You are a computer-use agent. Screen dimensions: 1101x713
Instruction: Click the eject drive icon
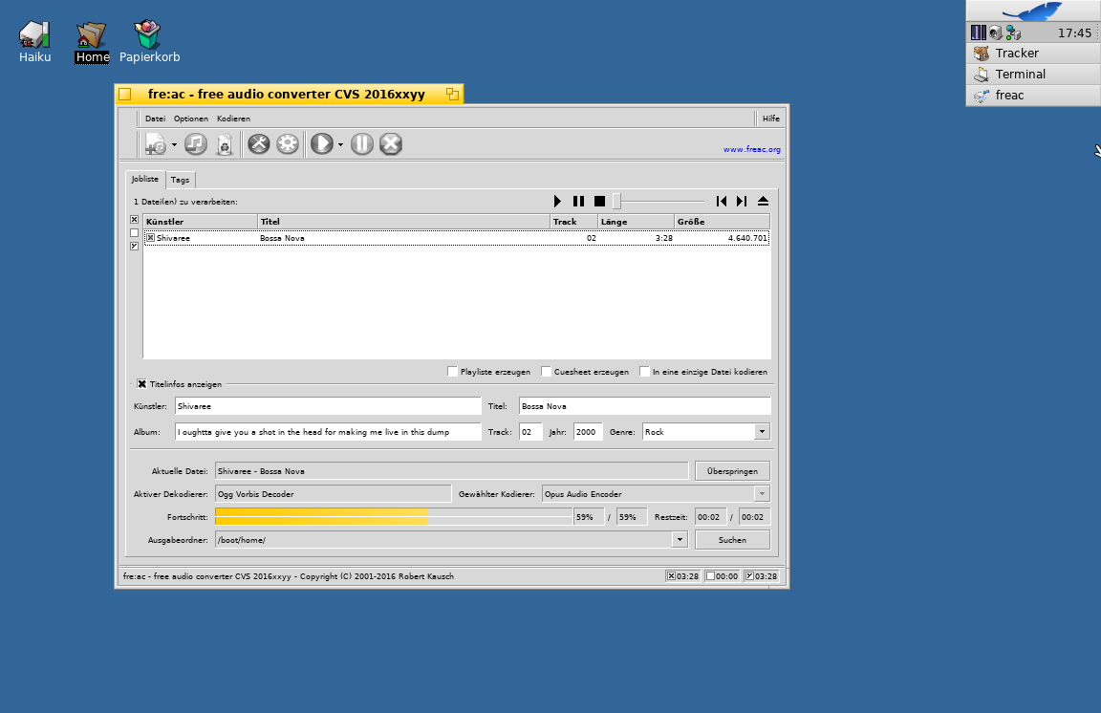(x=764, y=202)
